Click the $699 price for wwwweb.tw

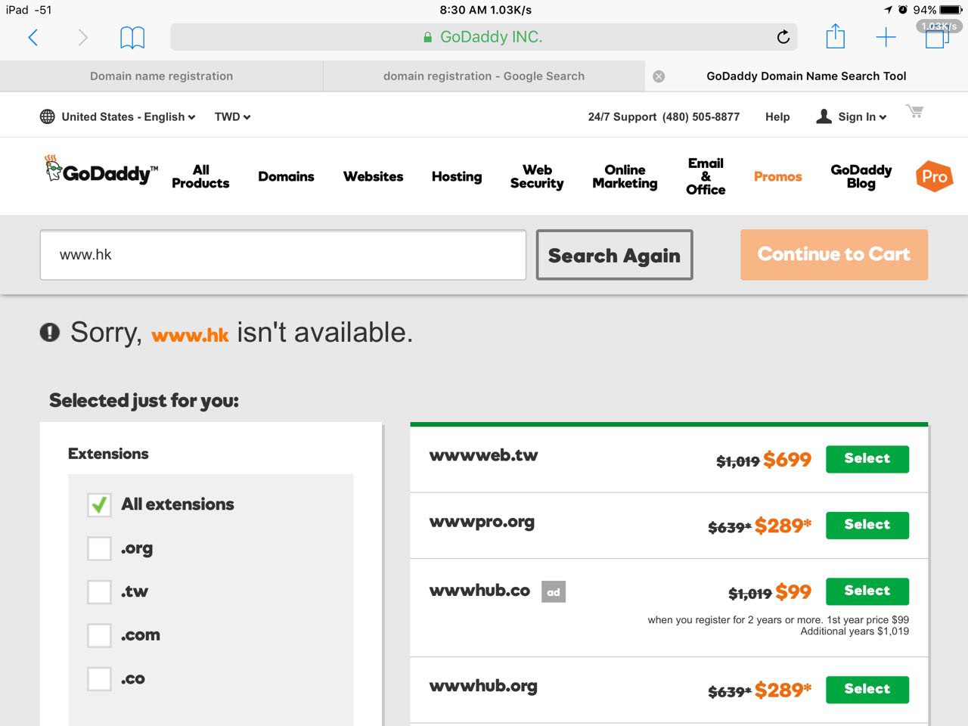(787, 459)
